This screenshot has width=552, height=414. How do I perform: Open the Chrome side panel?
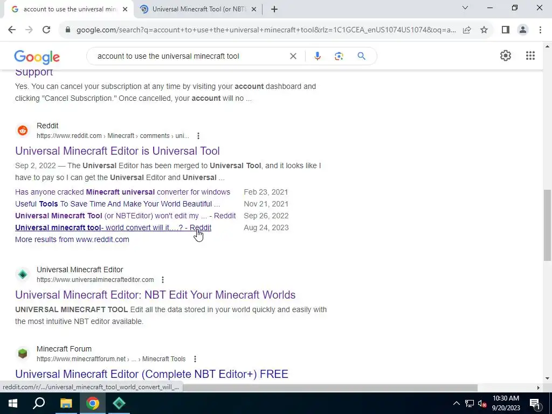[x=506, y=30]
